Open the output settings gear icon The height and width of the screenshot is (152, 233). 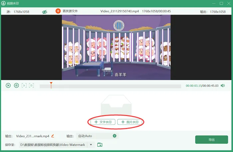115,136
